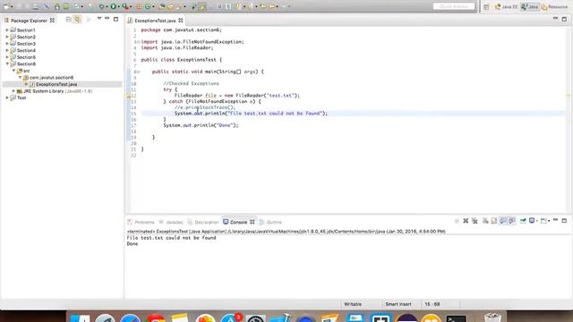This screenshot has width=573, height=322.
Task: Open App Store from the dock
Action: point(230,318)
